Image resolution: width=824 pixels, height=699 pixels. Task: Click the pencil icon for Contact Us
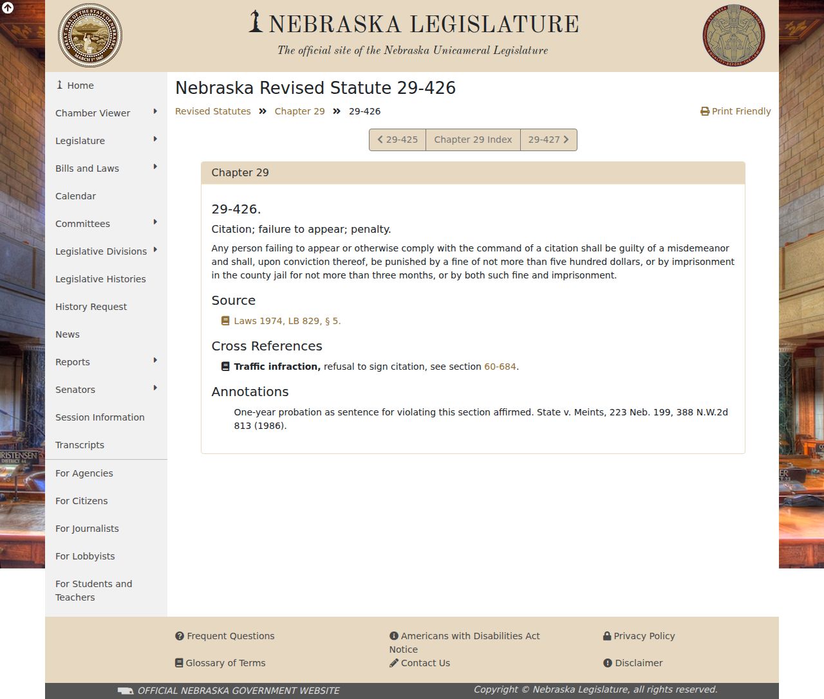394,663
